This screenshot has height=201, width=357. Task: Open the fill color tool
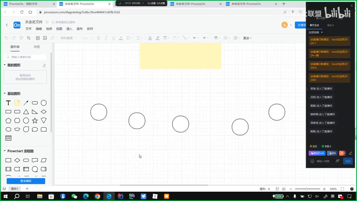pos(150,38)
